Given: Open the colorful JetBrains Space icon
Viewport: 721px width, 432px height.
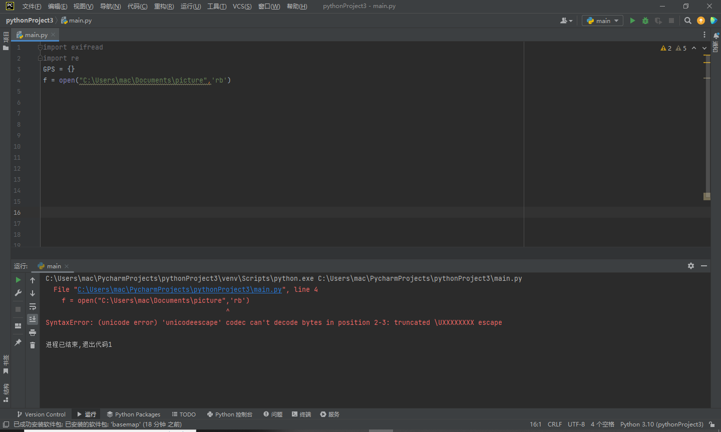Looking at the screenshot, I should pos(714,21).
